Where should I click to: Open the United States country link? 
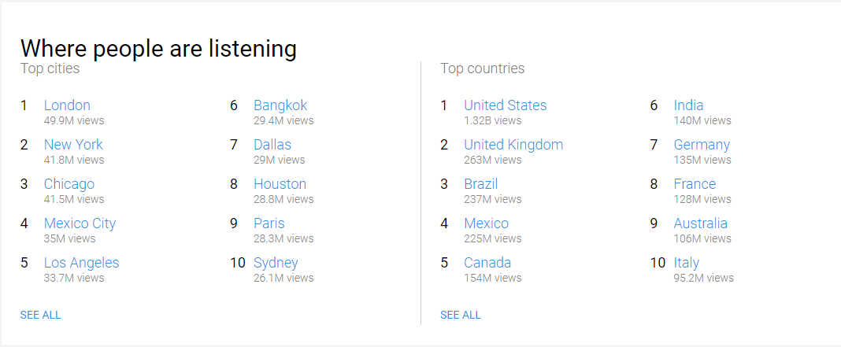(506, 105)
